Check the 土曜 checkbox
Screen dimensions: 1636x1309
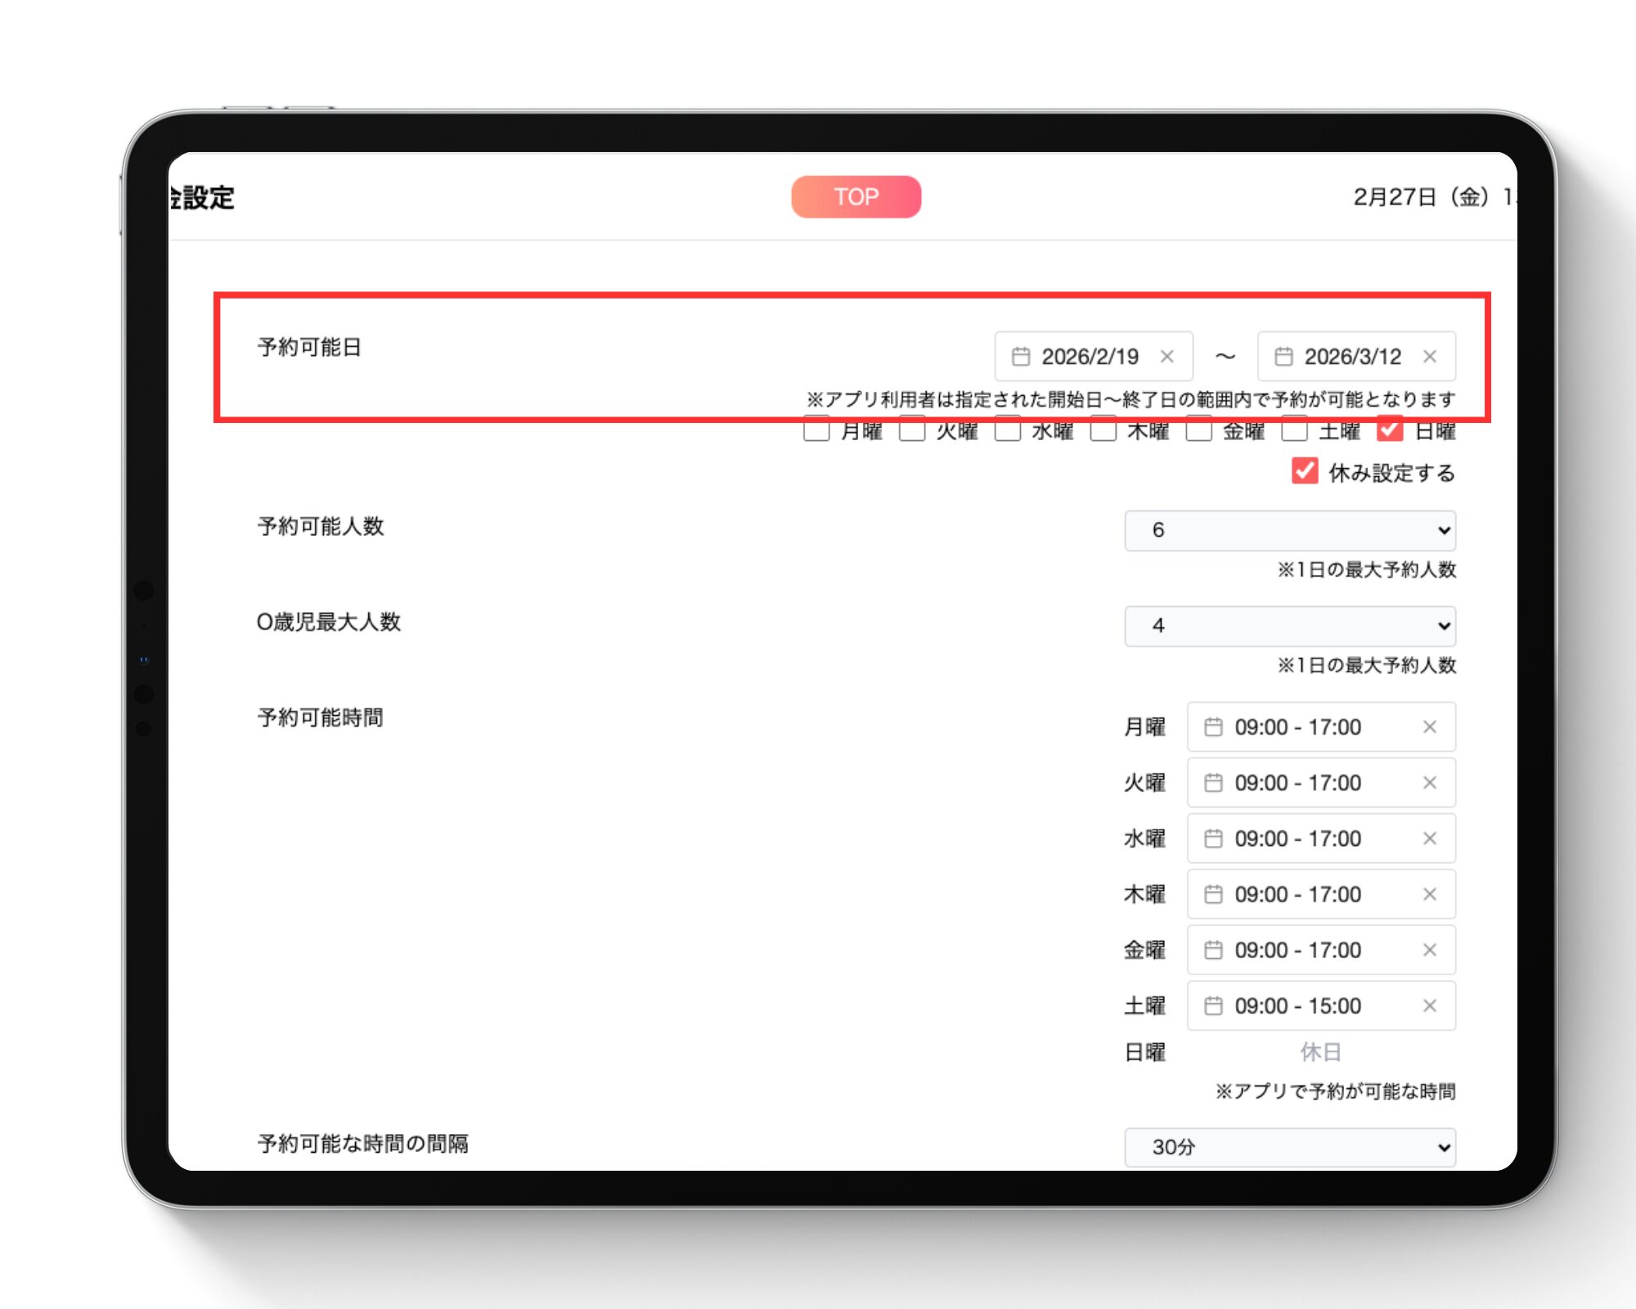(x=1294, y=430)
